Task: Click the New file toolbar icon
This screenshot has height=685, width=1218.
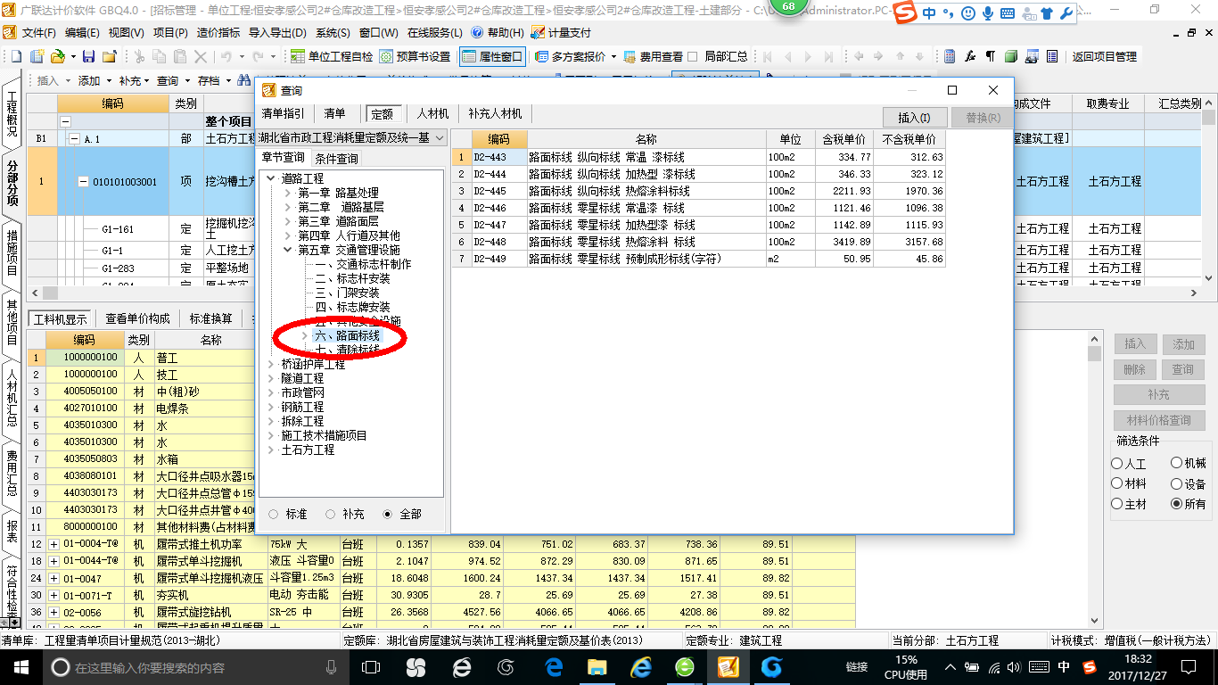Action: pos(17,56)
